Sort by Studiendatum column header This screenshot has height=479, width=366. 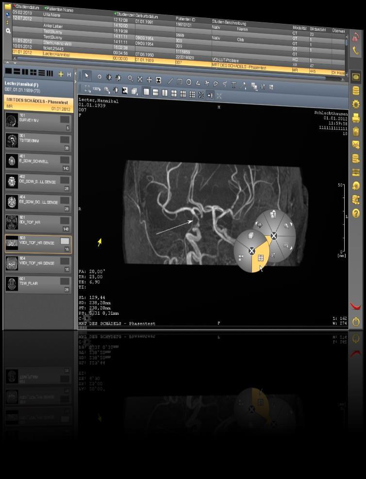point(27,7)
